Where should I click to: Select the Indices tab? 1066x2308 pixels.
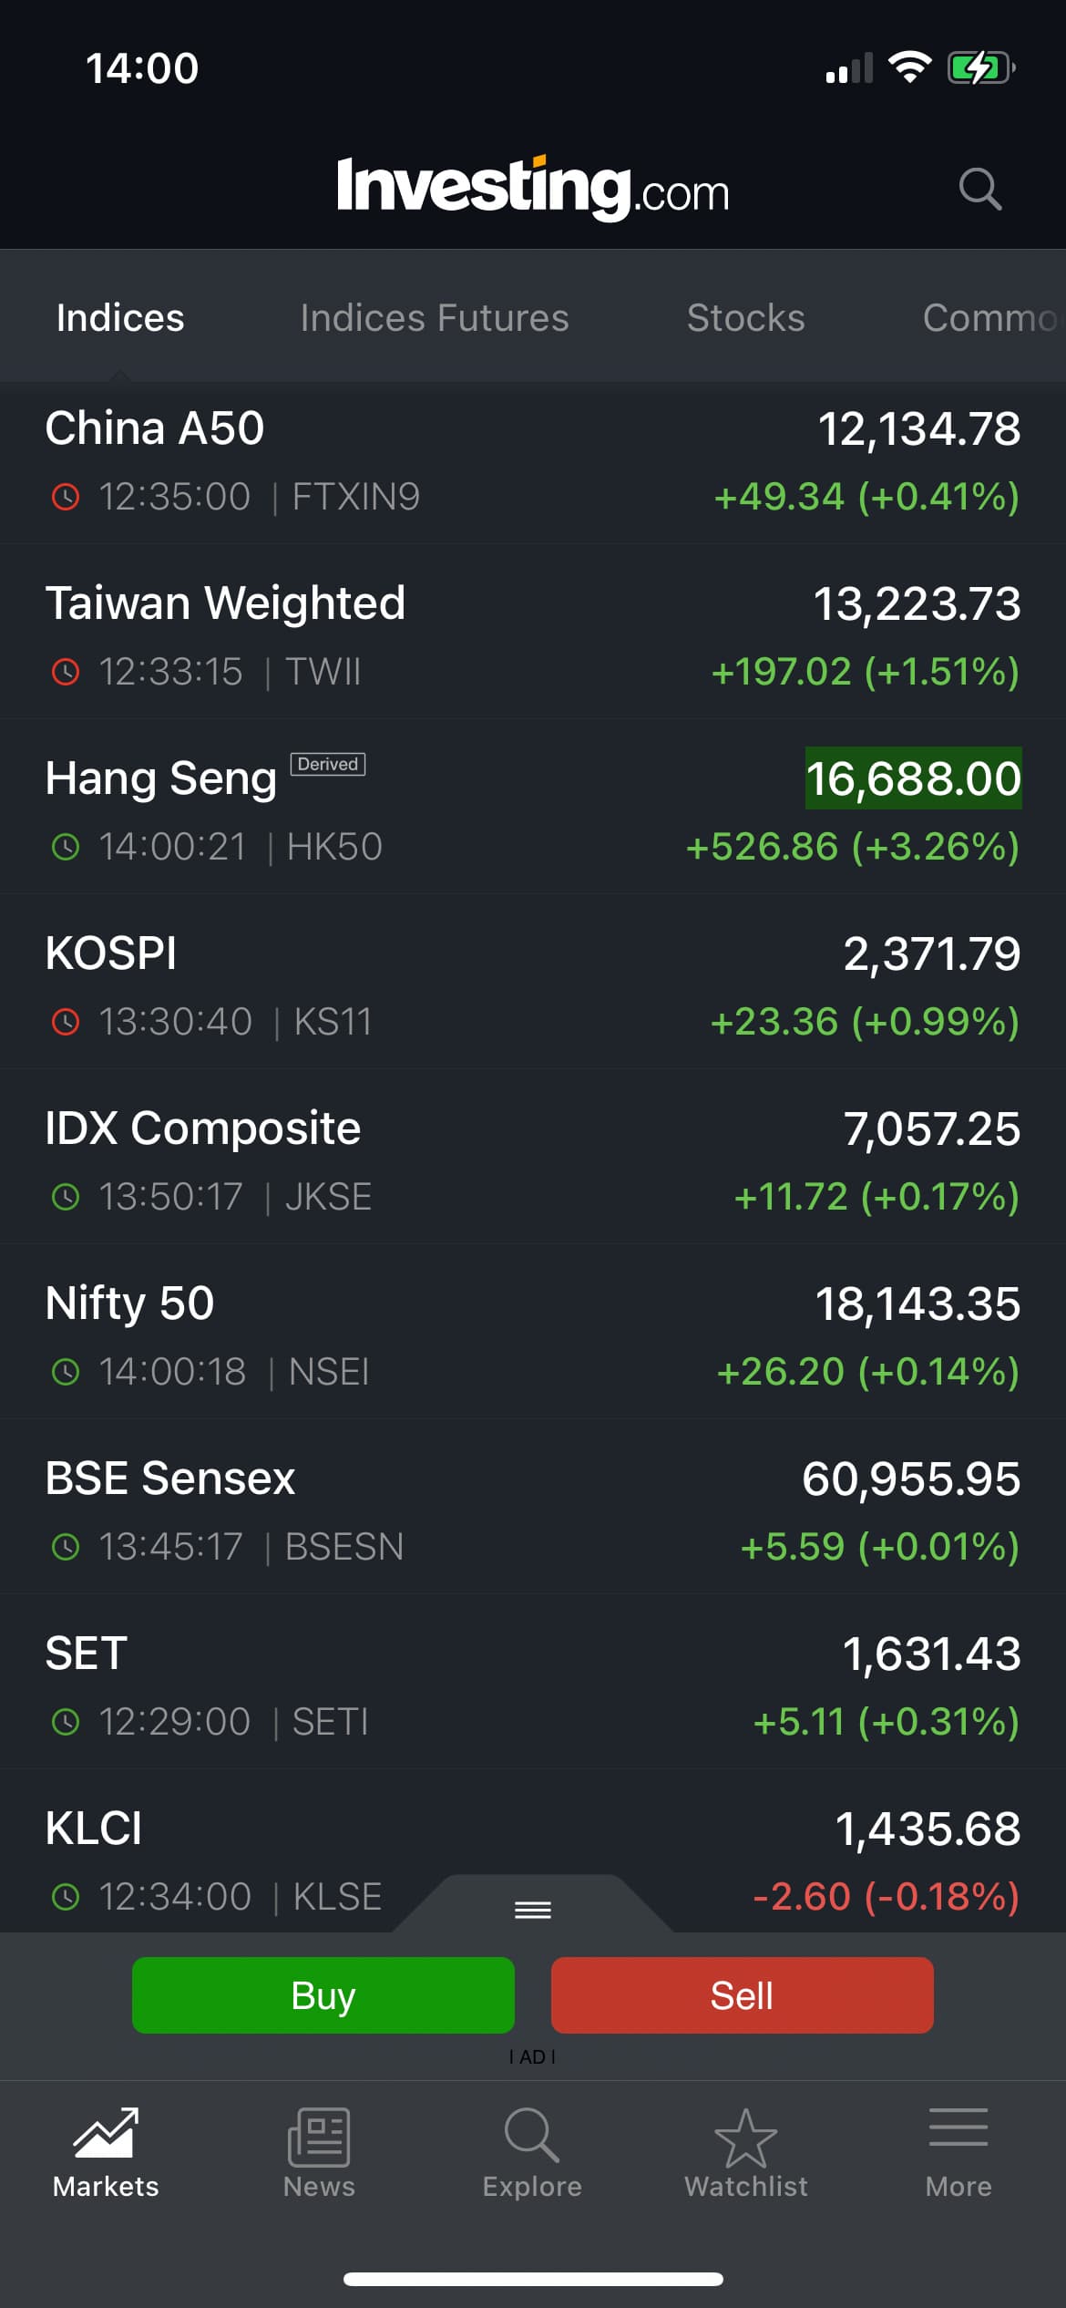pyautogui.click(x=120, y=318)
